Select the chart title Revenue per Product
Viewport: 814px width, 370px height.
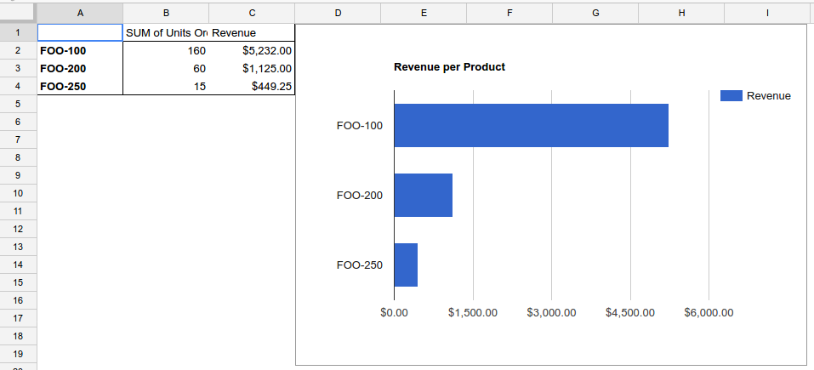tap(449, 67)
